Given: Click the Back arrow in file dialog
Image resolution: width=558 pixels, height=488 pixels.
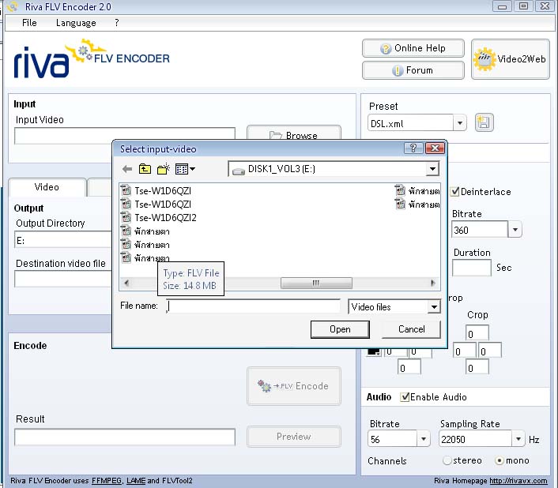Looking at the screenshot, I should (x=127, y=169).
